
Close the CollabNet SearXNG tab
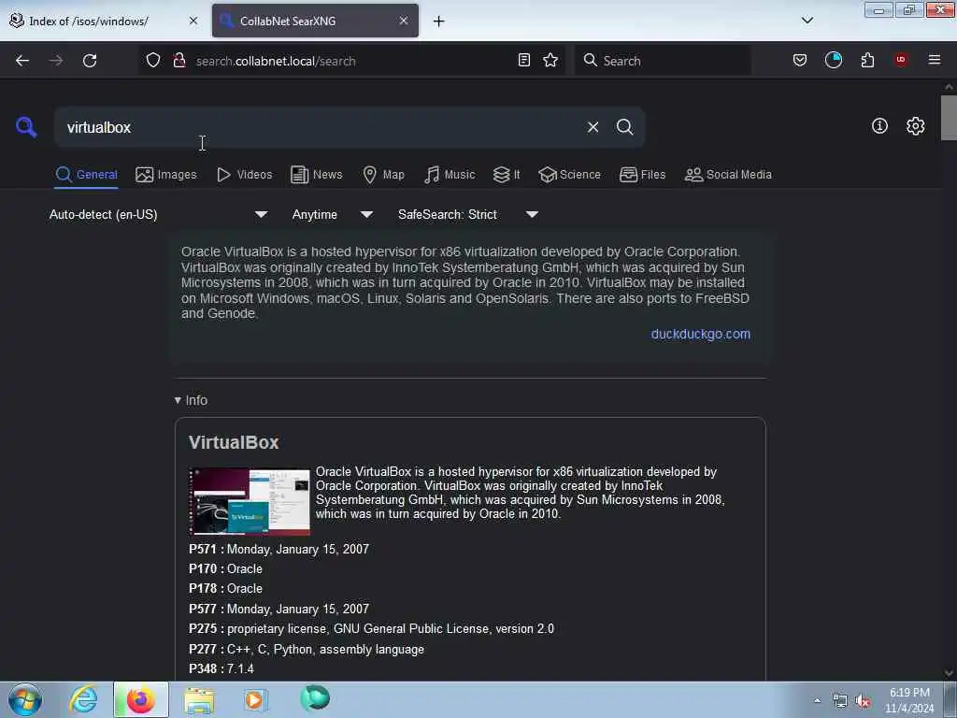coord(404,21)
